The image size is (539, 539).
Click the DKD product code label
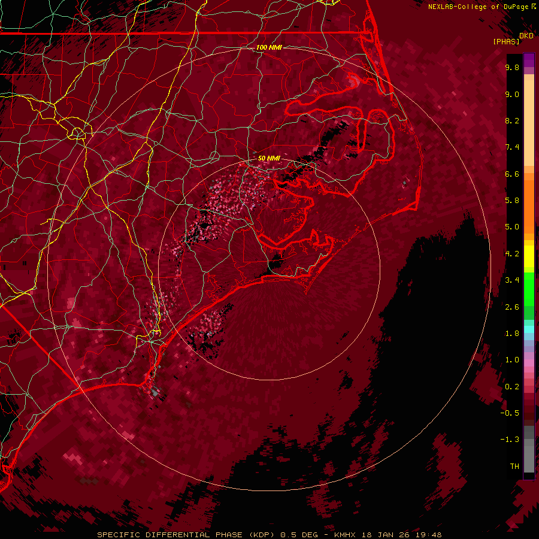coord(526,36)
